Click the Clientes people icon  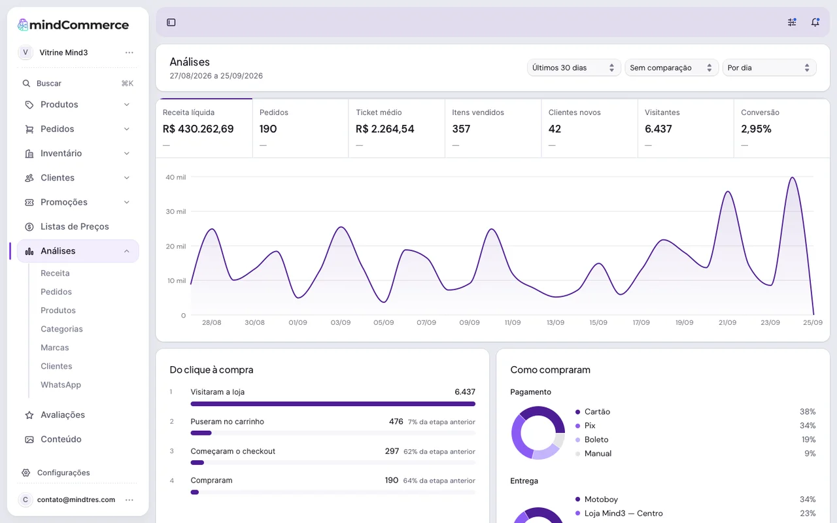(x=29, y=178)
